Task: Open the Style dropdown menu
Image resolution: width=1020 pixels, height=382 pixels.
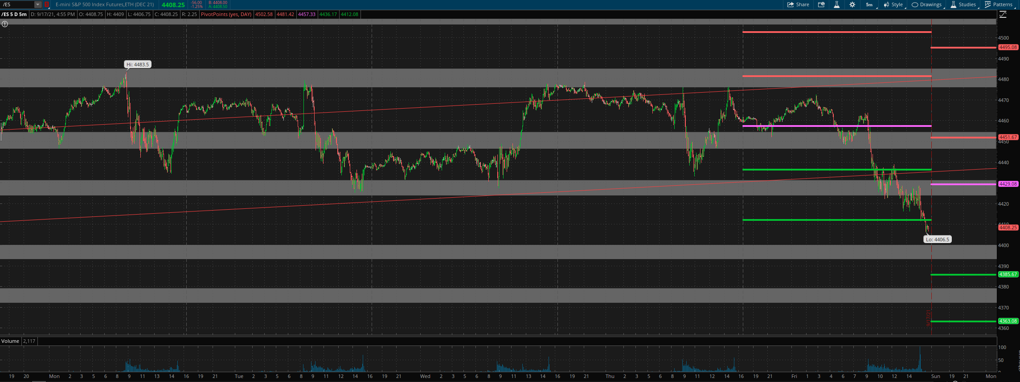Action: coord(893,4)
